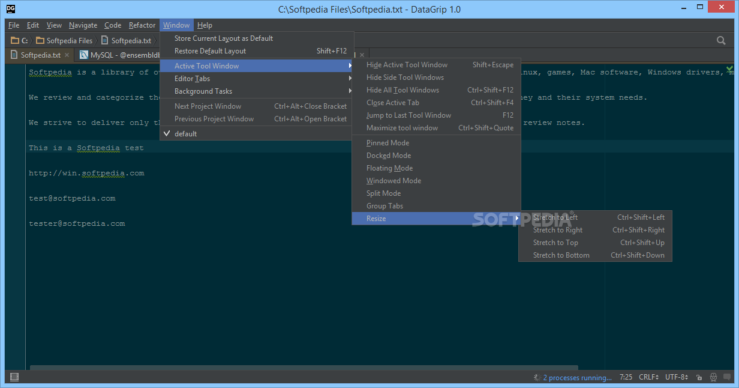Select Hide All Tool Windows
The width and height of the screenshot is (739, 388).
coord(436,89)
